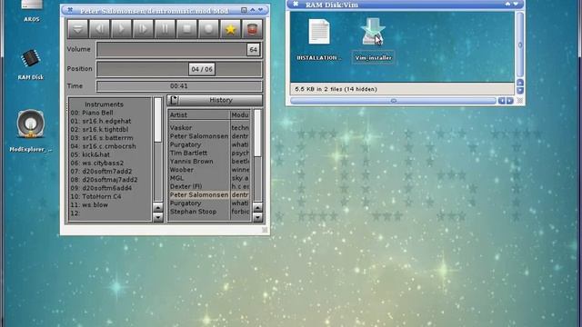Click the Instruments list vertical scrollbar
Screen dimensions: 582x327
(x=158, y=150)
